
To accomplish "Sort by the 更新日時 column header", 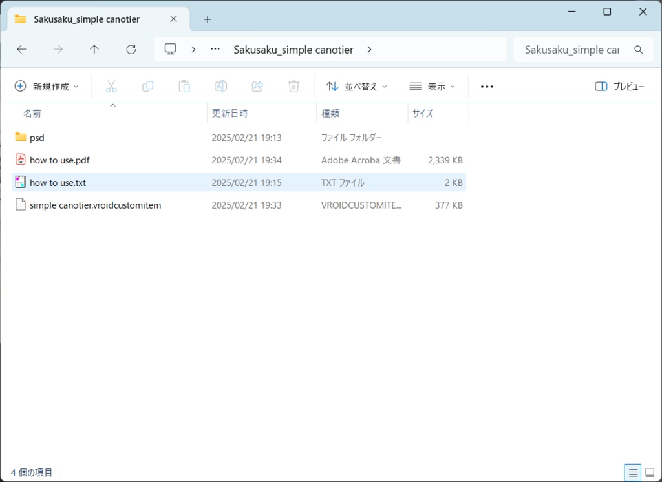I will 230,113.
